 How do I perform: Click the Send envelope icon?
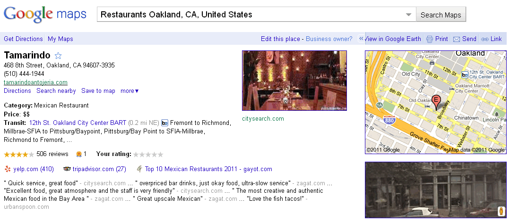click(x=457, y=39)
